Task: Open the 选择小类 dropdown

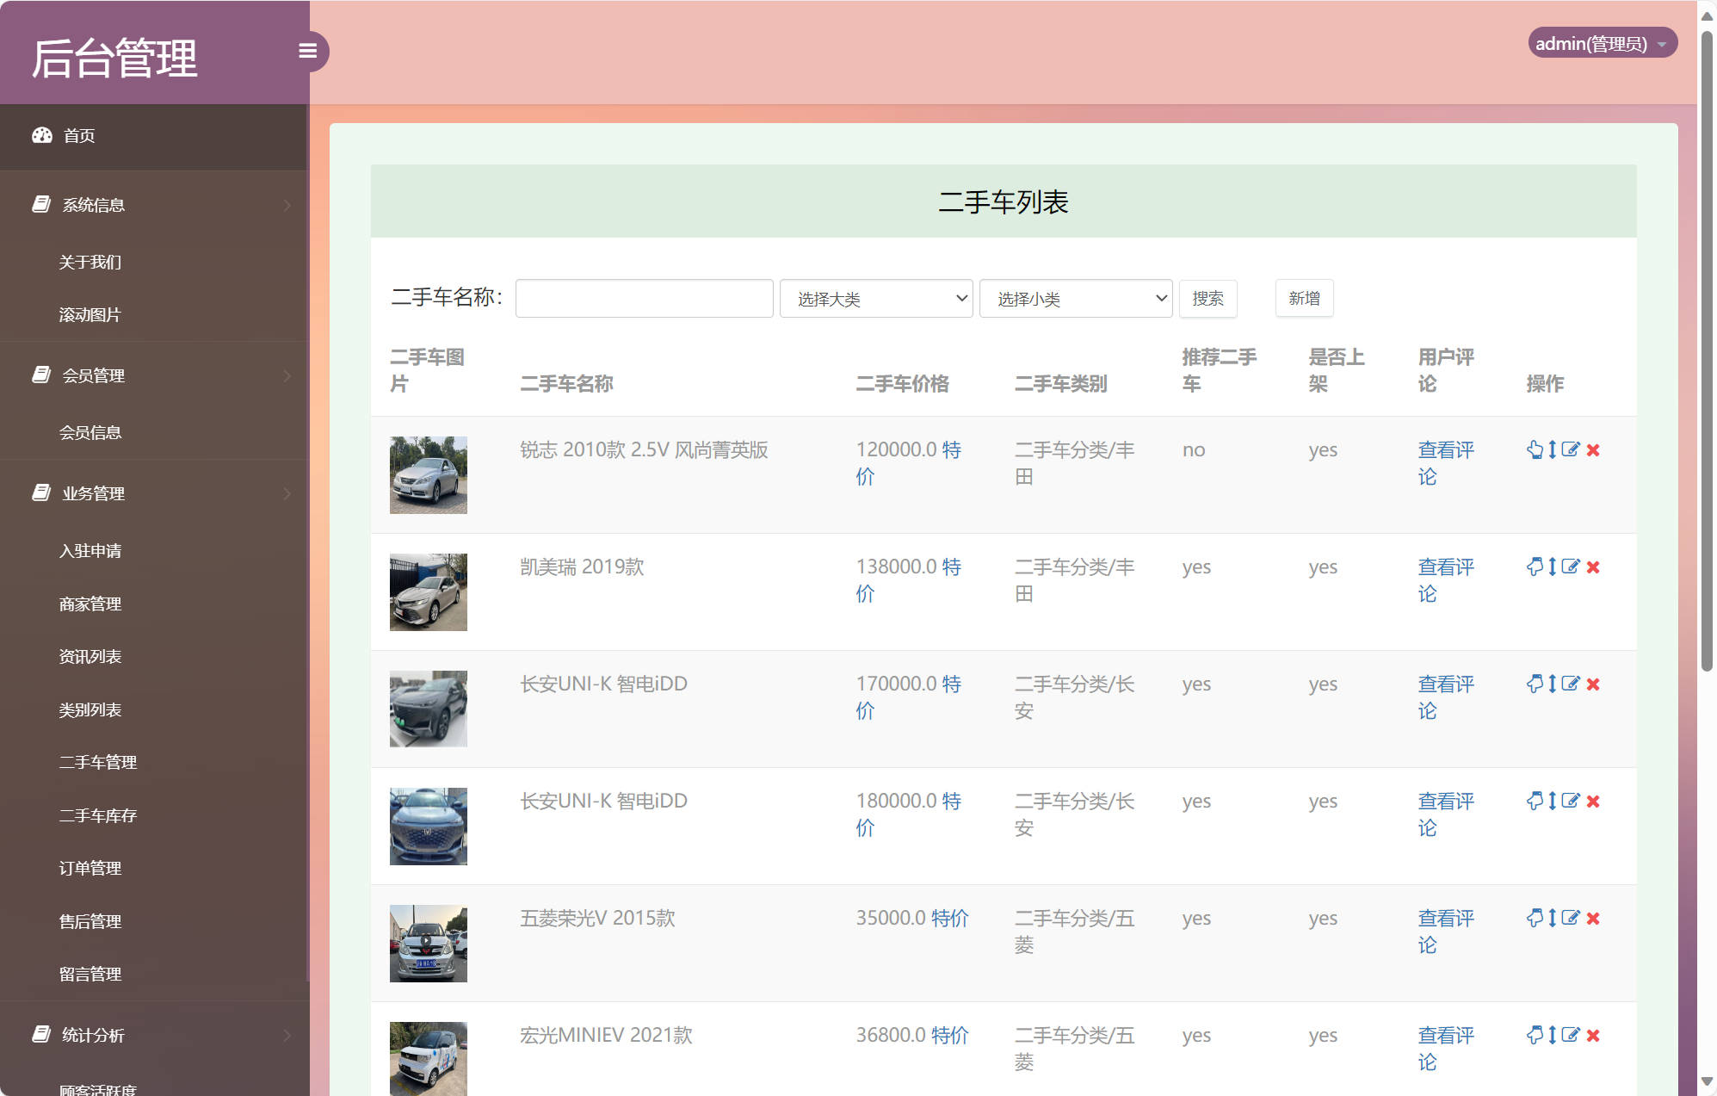Action: (1075, 298)
